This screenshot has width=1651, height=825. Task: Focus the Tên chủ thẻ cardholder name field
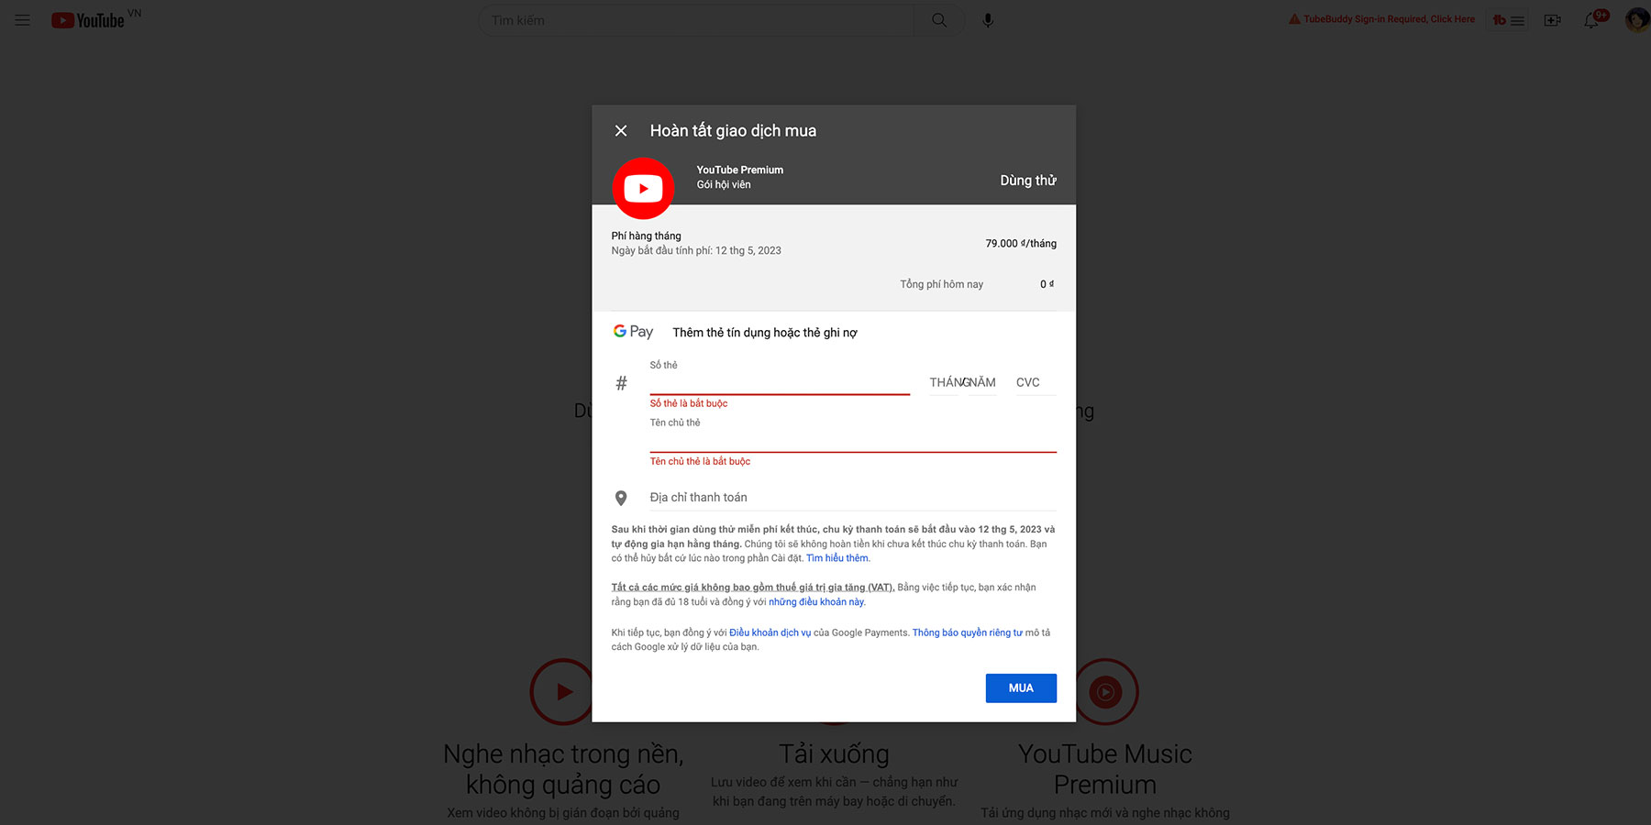pyautogui.click(x=853, y=440)
